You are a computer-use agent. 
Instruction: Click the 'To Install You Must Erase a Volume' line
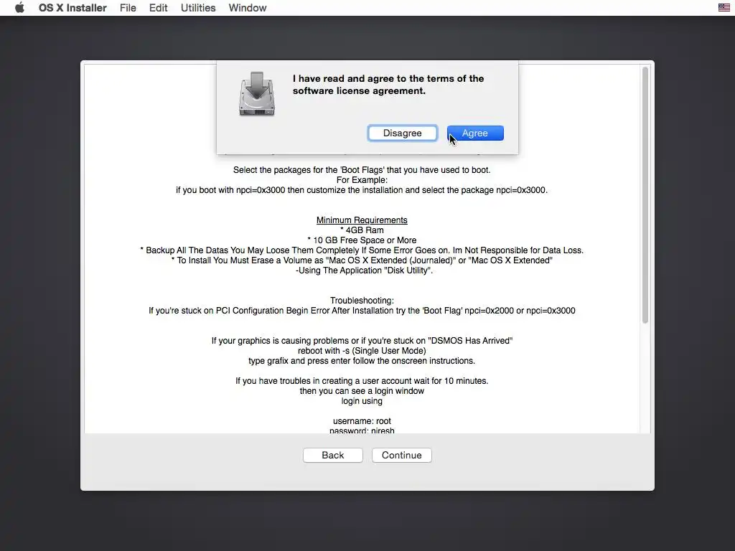362,260
